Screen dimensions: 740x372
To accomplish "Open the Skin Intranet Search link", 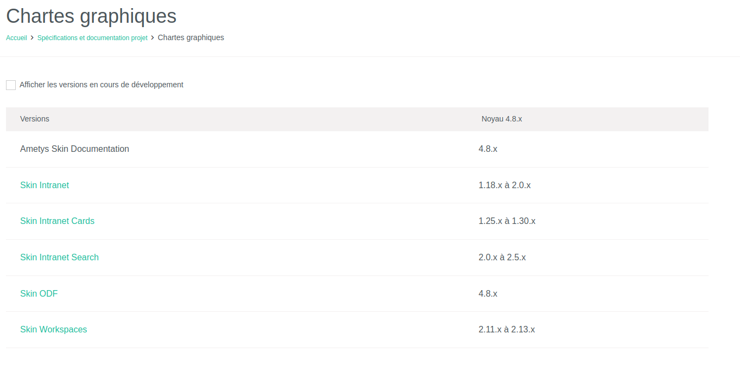I will coord(59,257).
